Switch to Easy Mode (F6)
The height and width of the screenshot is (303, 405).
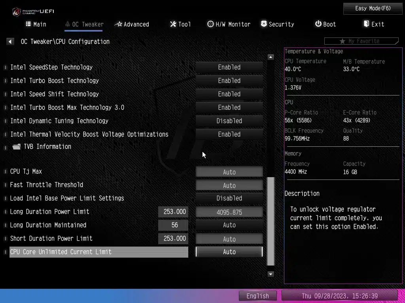[x=373, y=9]
